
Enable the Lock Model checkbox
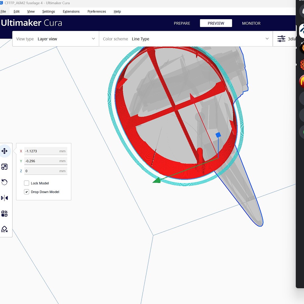(26, 183)
